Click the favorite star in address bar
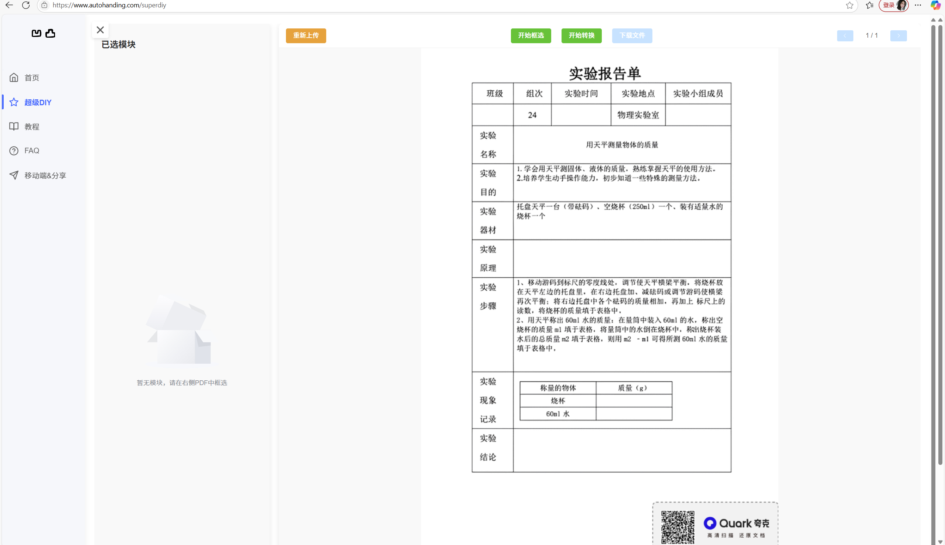 (x=850, y=5)
